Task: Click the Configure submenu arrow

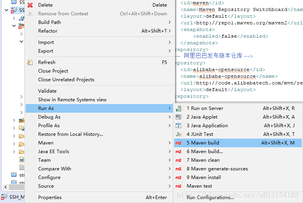Action: (169, 177)
